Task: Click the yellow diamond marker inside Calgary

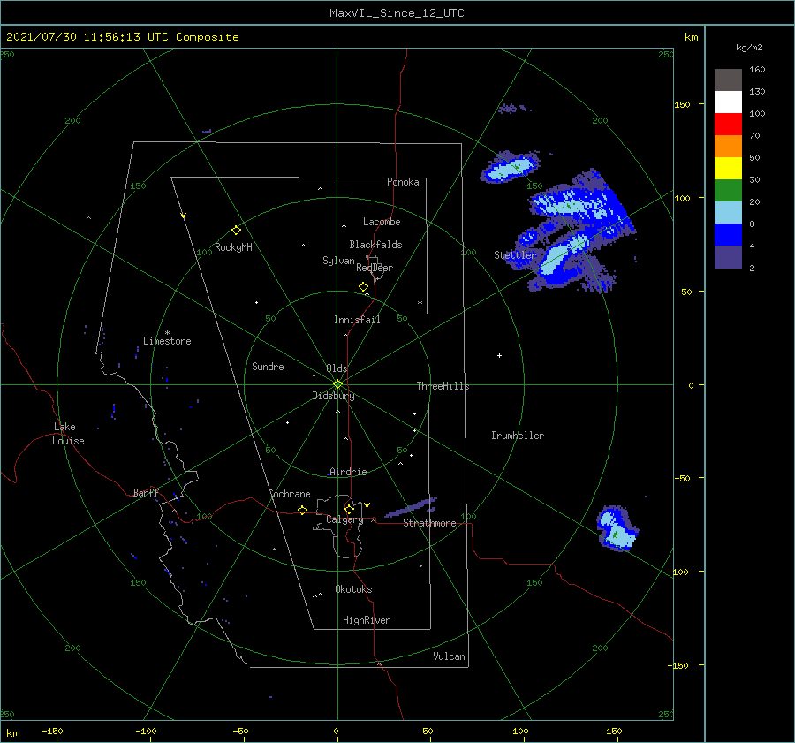Action: tap(349, 509)
